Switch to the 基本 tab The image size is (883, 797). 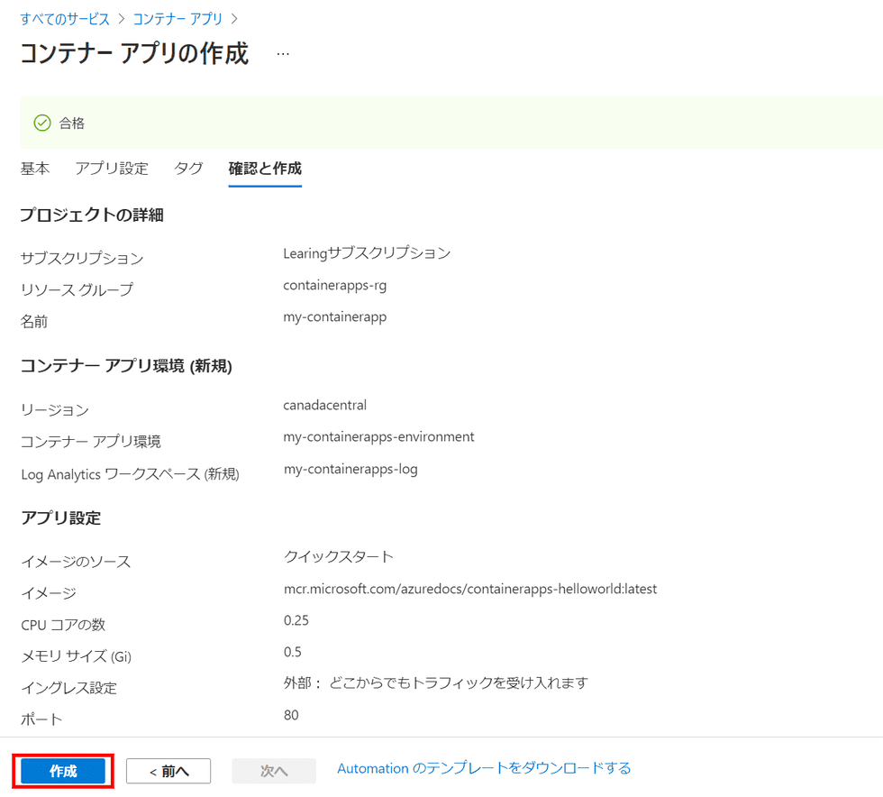pyautogui.click(x=35, y=168)
